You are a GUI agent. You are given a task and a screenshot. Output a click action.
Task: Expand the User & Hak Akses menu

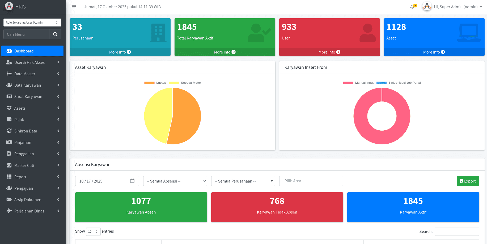click(32, 62)
